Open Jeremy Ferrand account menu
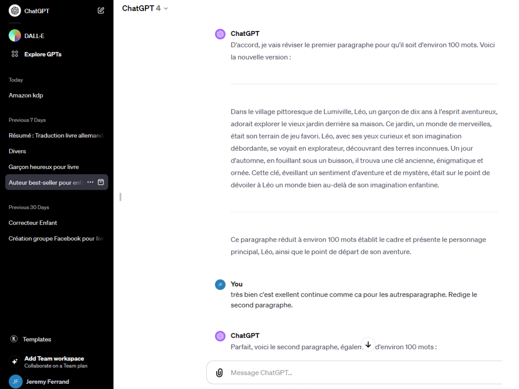 (x=39, y=382)
